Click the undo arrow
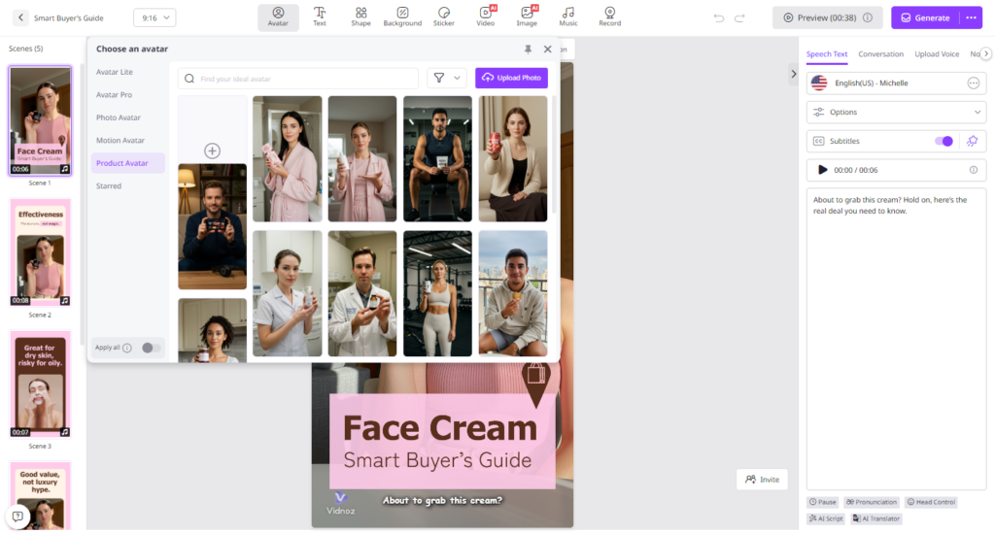995x534 pixels. click(718, 17)
